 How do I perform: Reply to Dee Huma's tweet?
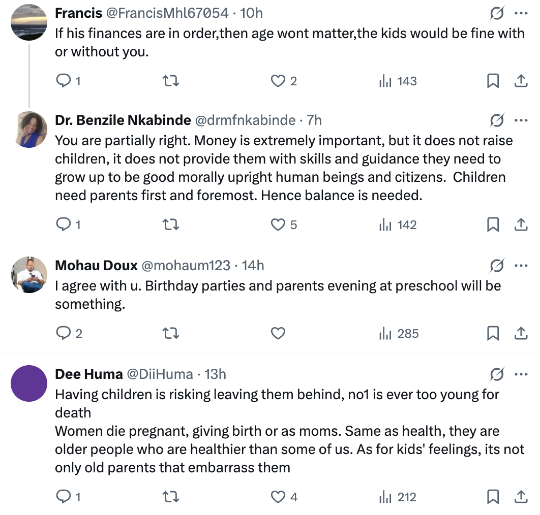63,497
